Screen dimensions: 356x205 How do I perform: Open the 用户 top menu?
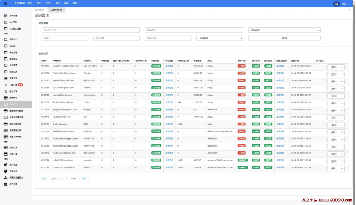(x=40, y=3)
